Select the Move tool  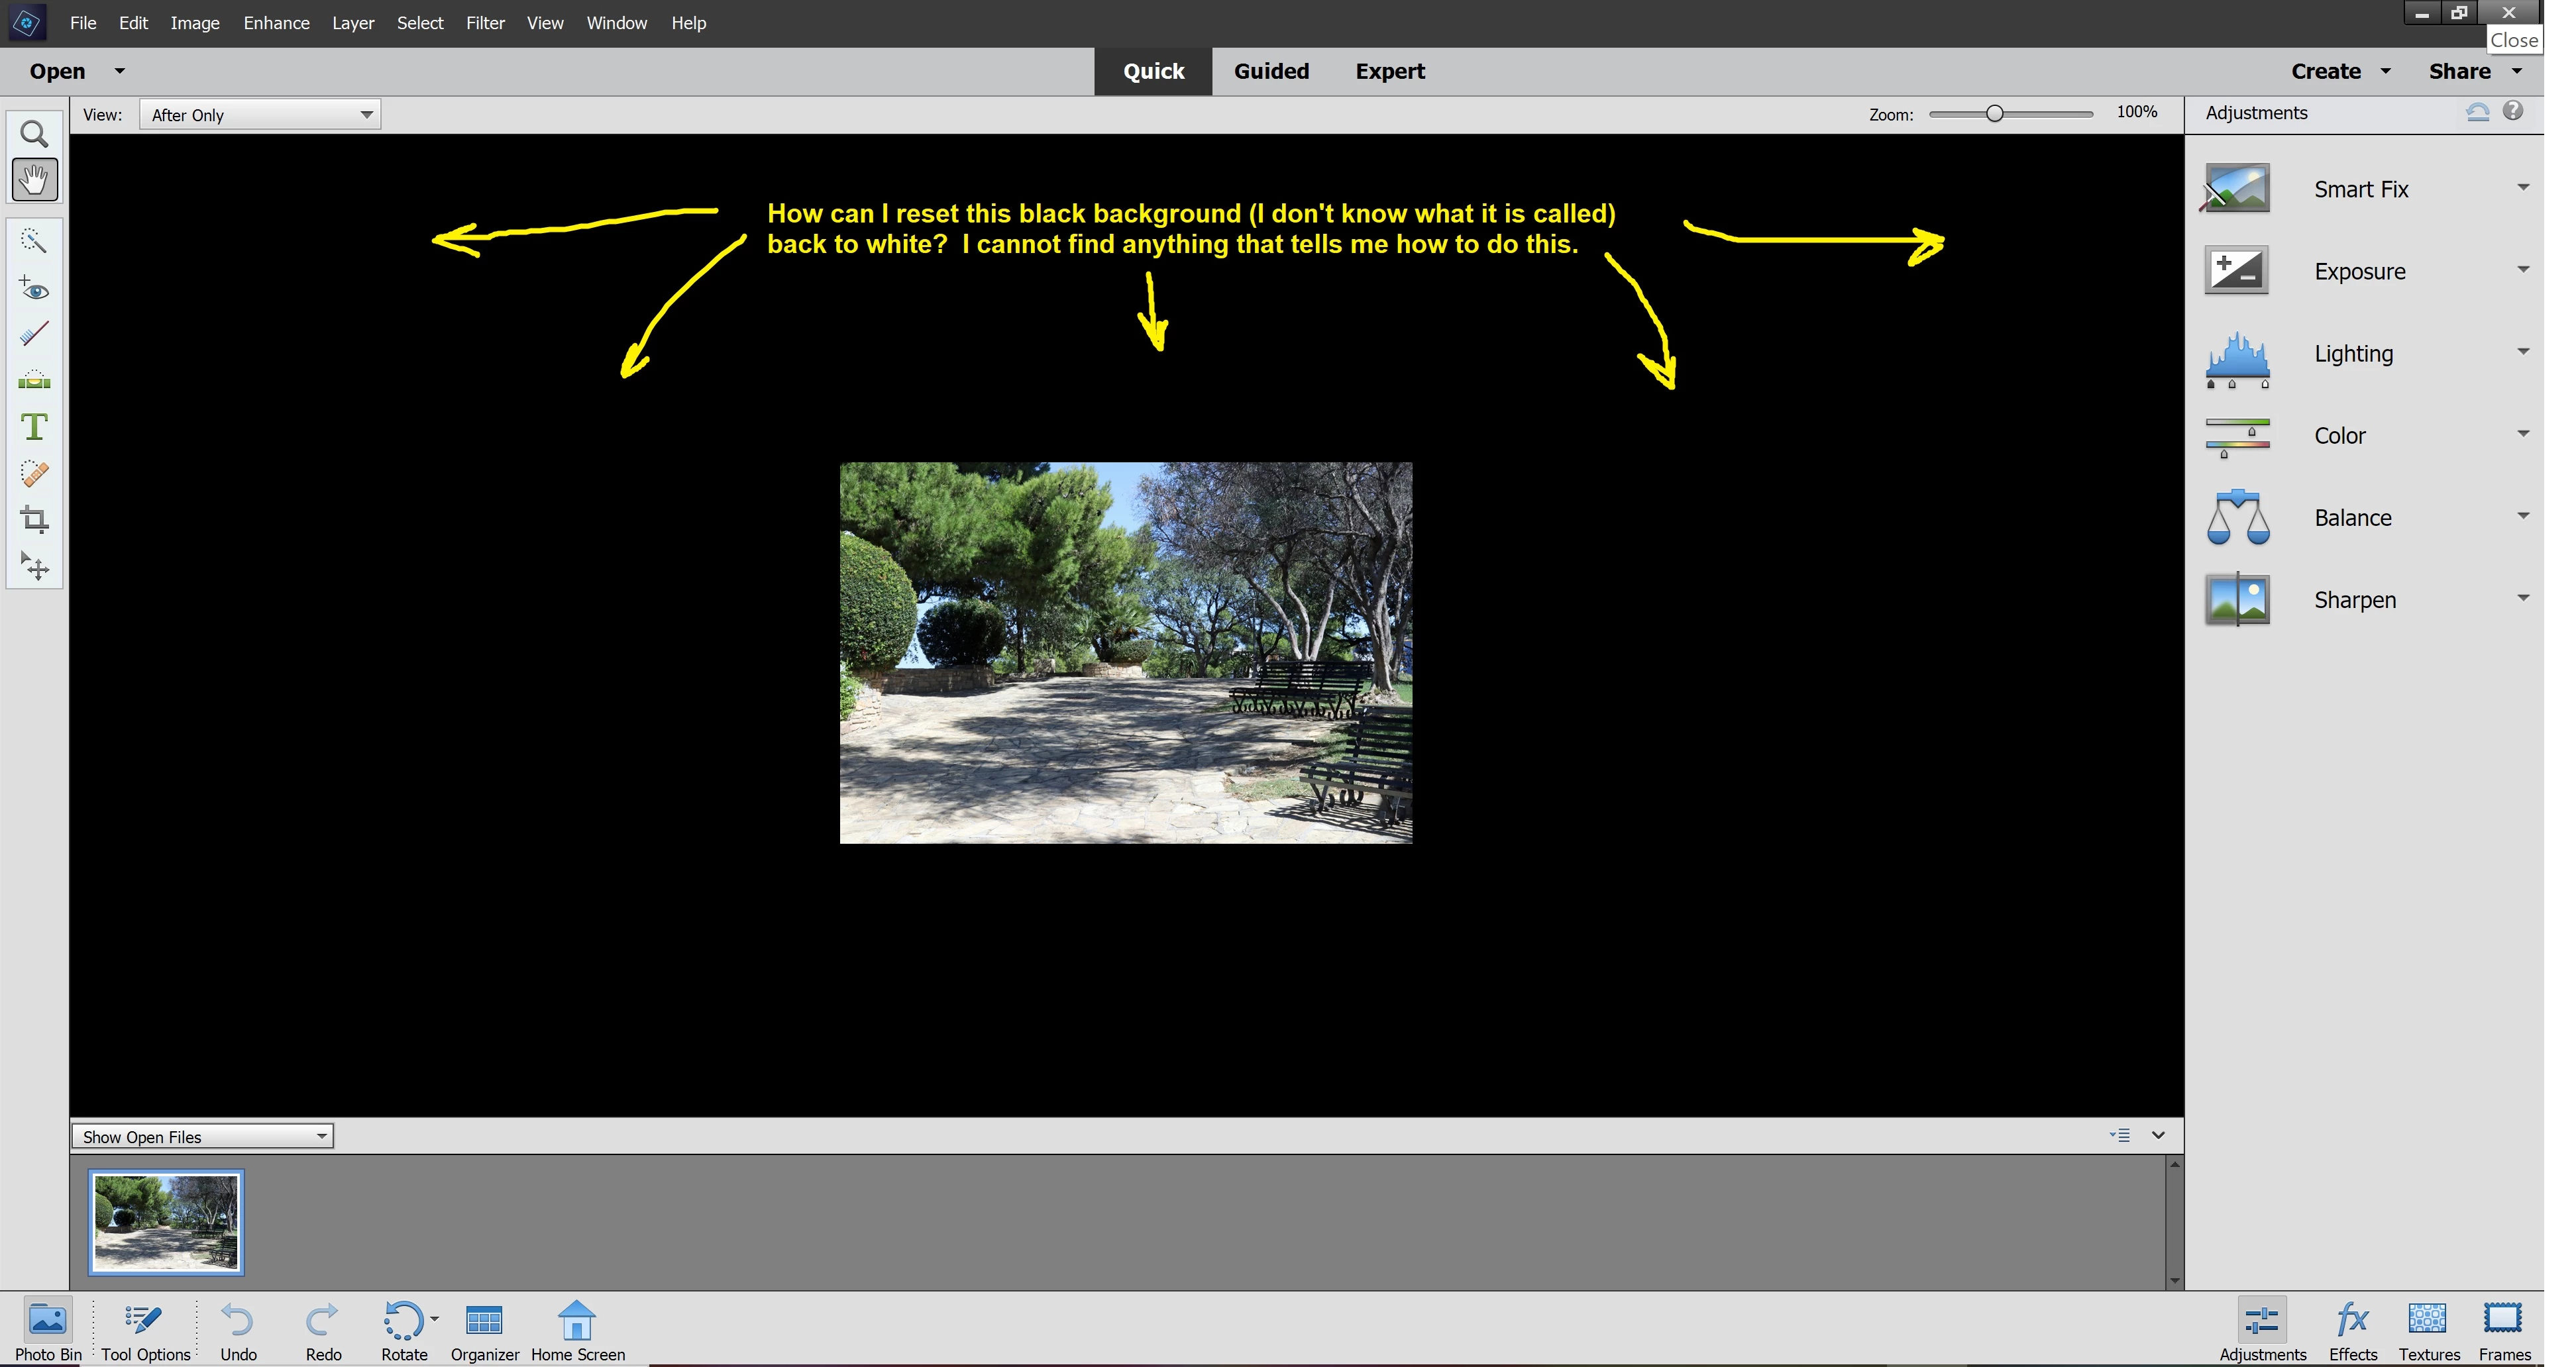[34, 566]
